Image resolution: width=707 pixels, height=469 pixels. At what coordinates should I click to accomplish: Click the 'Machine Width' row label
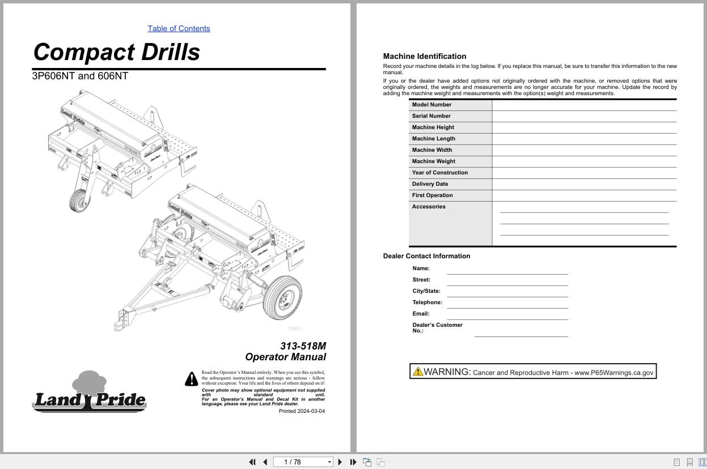coord(432,150)
